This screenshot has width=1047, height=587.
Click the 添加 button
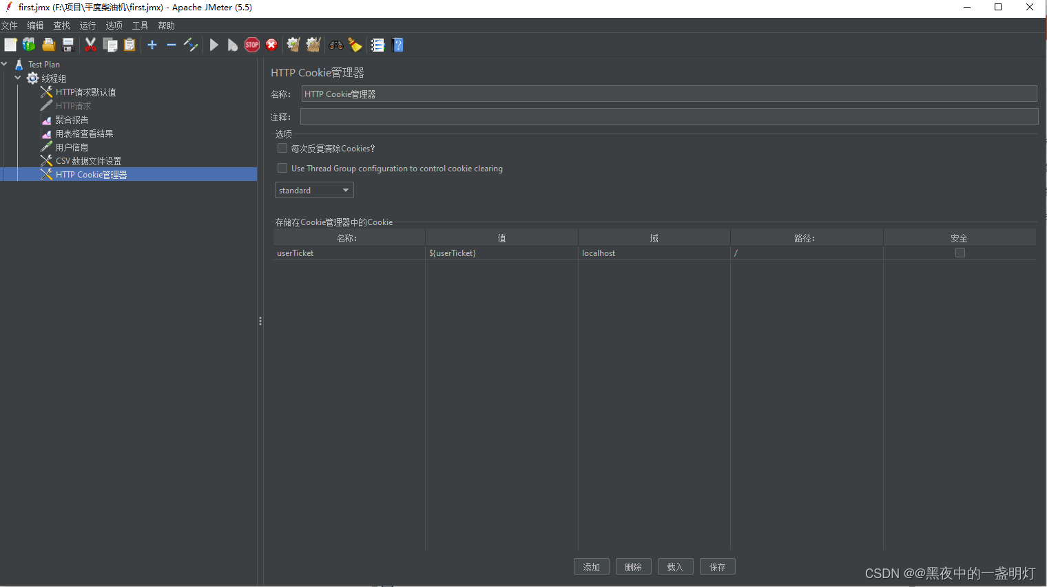[x=592, y=566]
